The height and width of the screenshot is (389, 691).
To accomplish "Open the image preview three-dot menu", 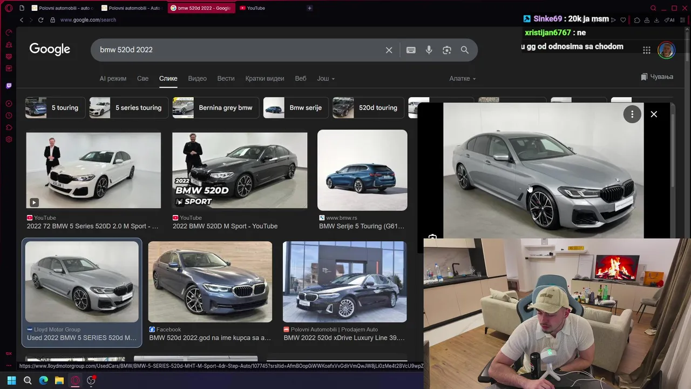I will click(x=632, y=114).
